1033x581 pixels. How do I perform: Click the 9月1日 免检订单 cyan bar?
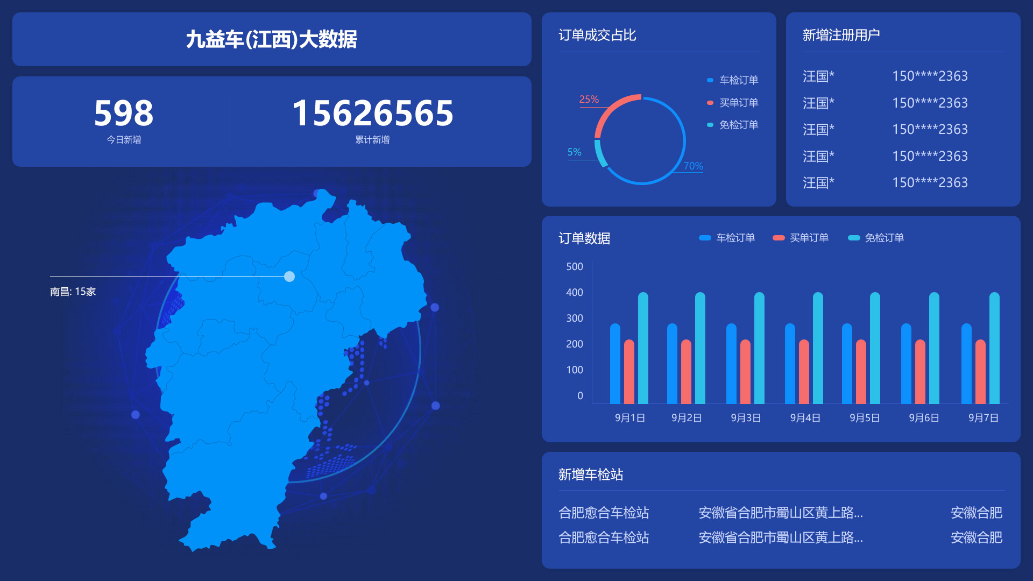pos(643,349)
